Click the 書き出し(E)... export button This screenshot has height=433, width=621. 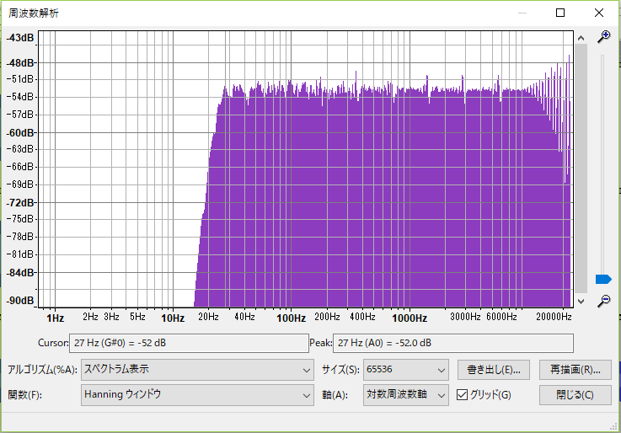pyautogui.click(x=494, y=370)
